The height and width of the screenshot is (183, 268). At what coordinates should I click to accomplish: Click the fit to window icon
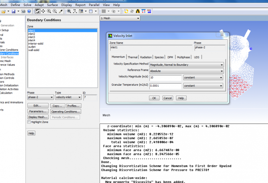click(x=69, y=11)
